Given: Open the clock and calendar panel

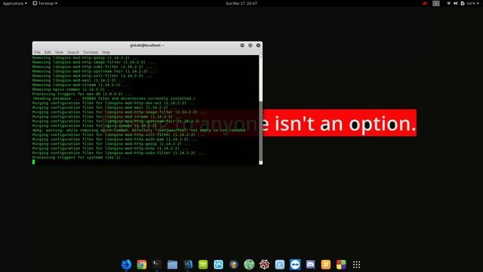Looking at the screenshot, I should pyautogui.click(x=241, y=3).
